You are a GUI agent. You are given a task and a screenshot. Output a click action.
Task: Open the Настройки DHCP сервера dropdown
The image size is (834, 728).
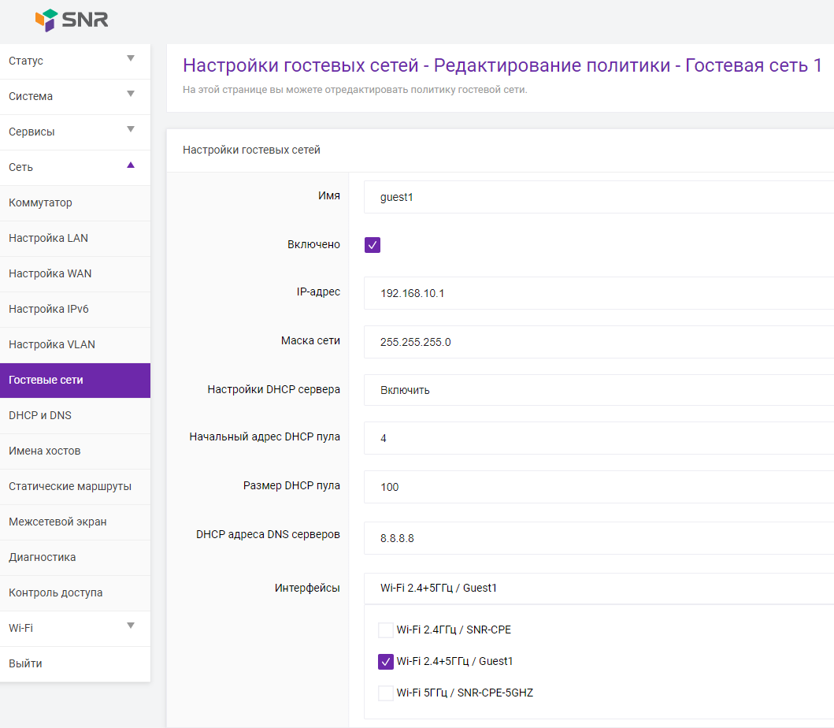[x=599, y=390]
